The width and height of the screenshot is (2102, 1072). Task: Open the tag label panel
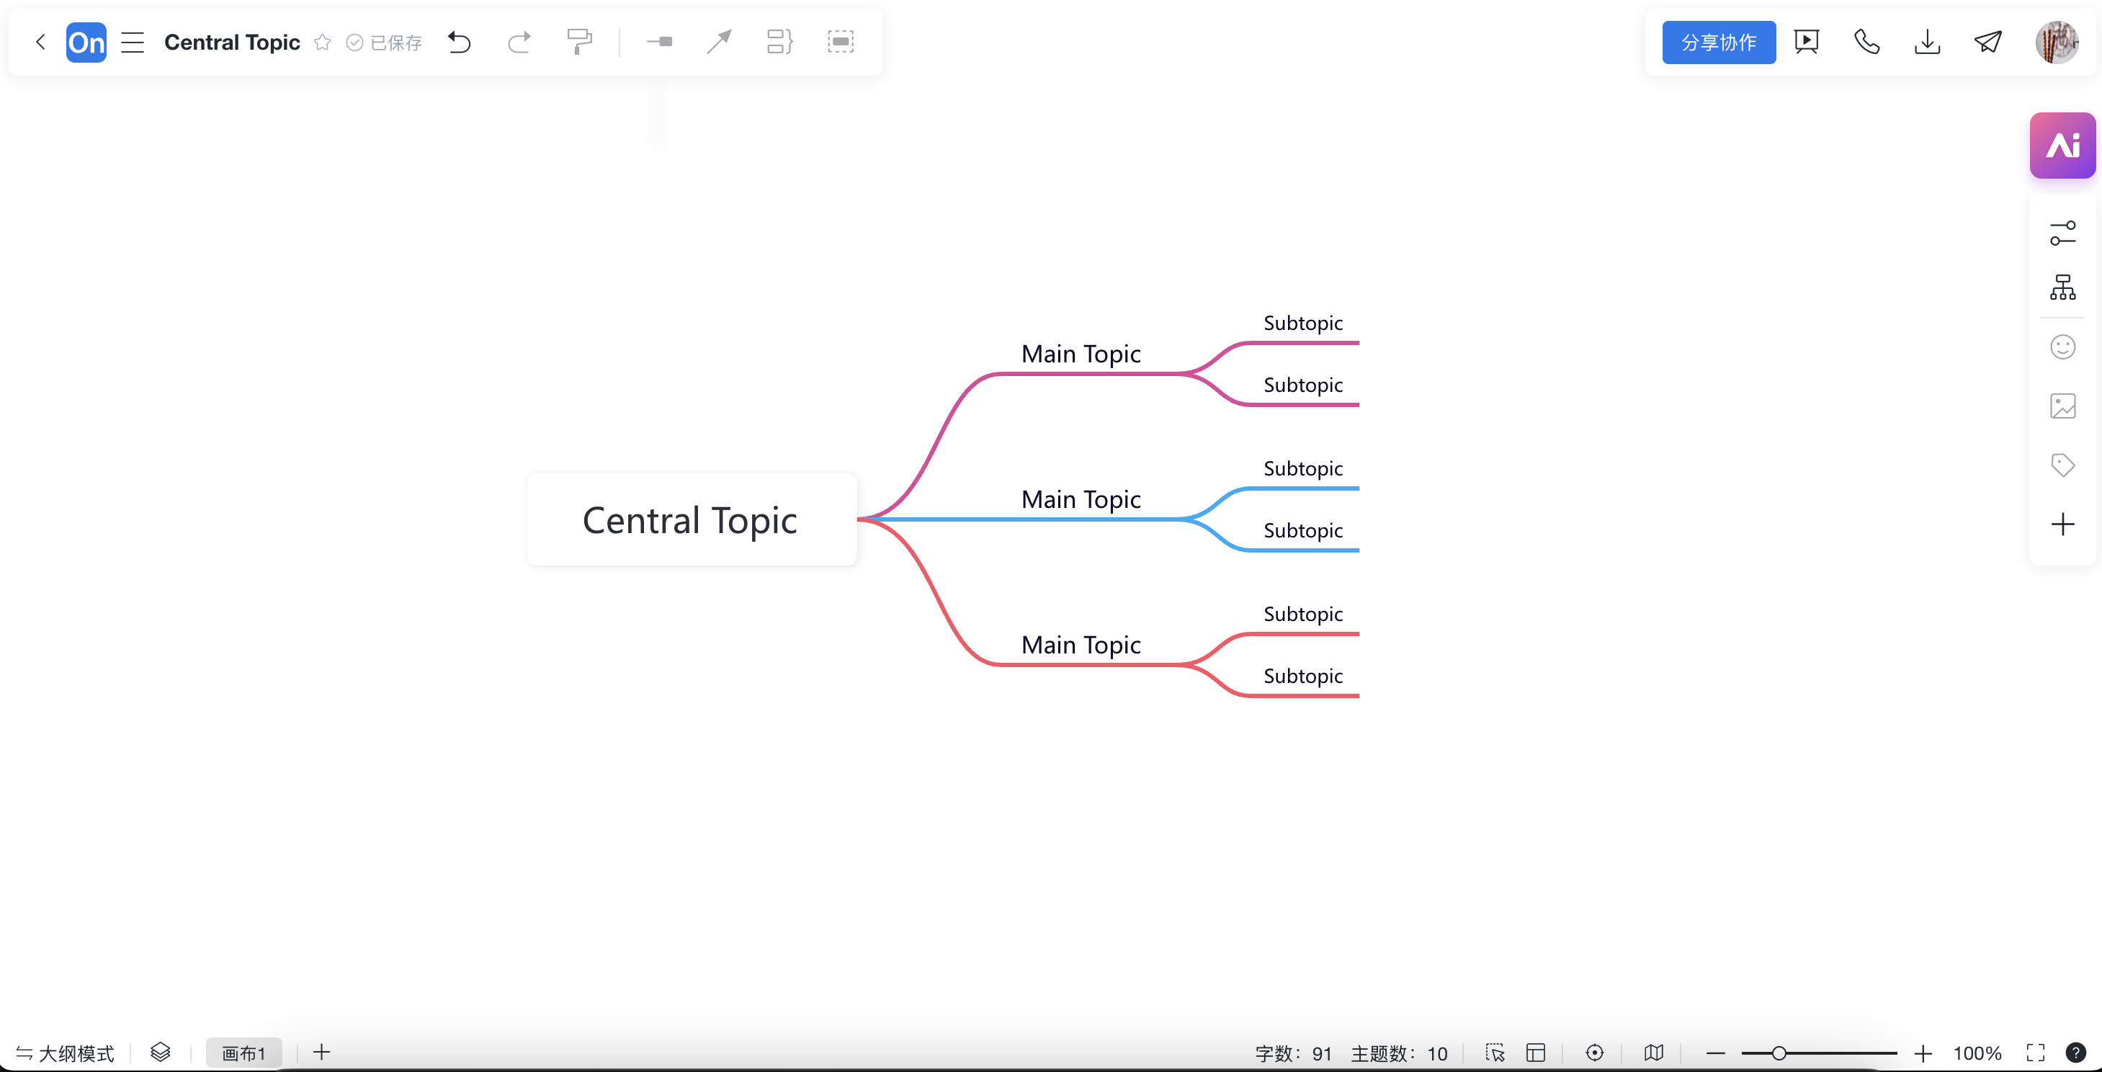click(x=2063, y=465)
